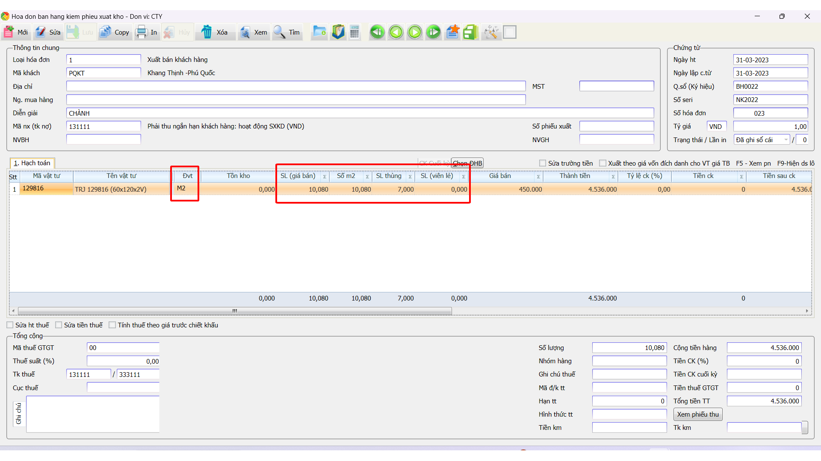Click cell 'TRJ 129816 (60x120x2V)'
Viewport: 821px width, 461px height.
[122, 189]
